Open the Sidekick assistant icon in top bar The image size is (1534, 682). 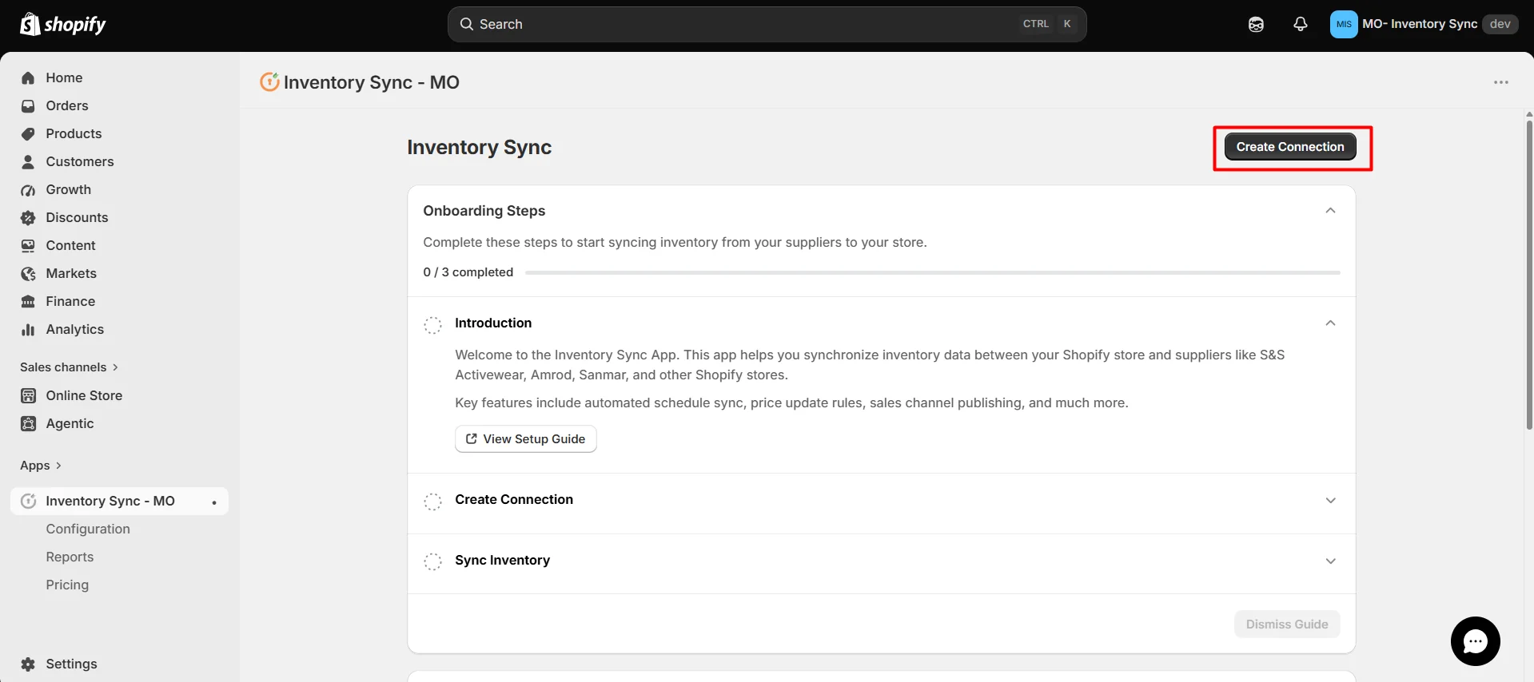(1256, 24)
